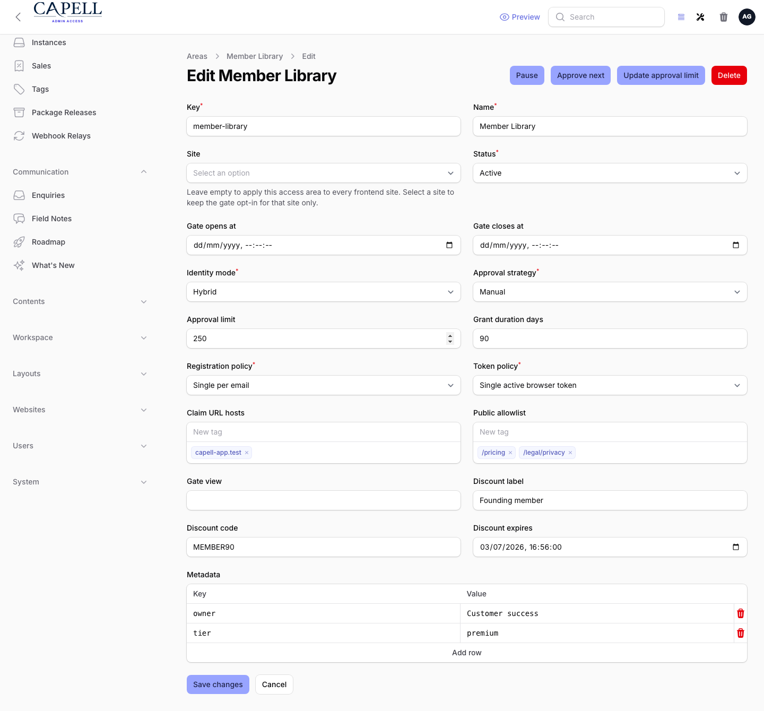The height and width of the screenshot is (711, 764).
Task: Open the Discount expires calendar picker
Action: click(736, 547)
